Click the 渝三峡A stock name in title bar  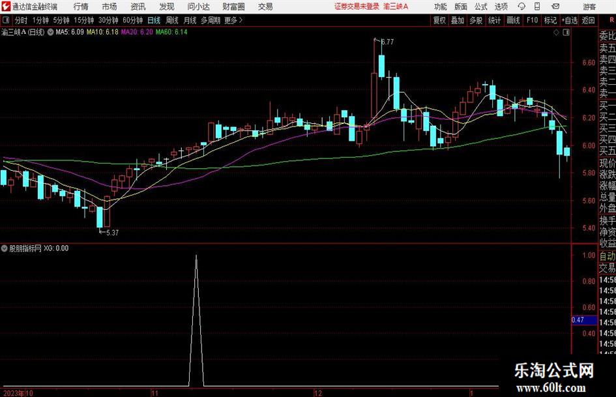396,7
